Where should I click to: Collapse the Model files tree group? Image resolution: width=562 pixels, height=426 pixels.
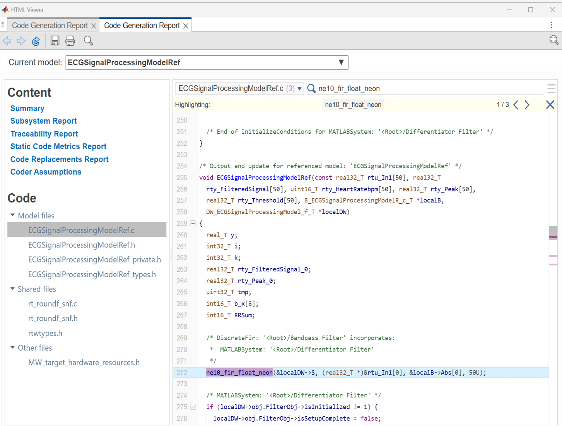pos(13,215)
